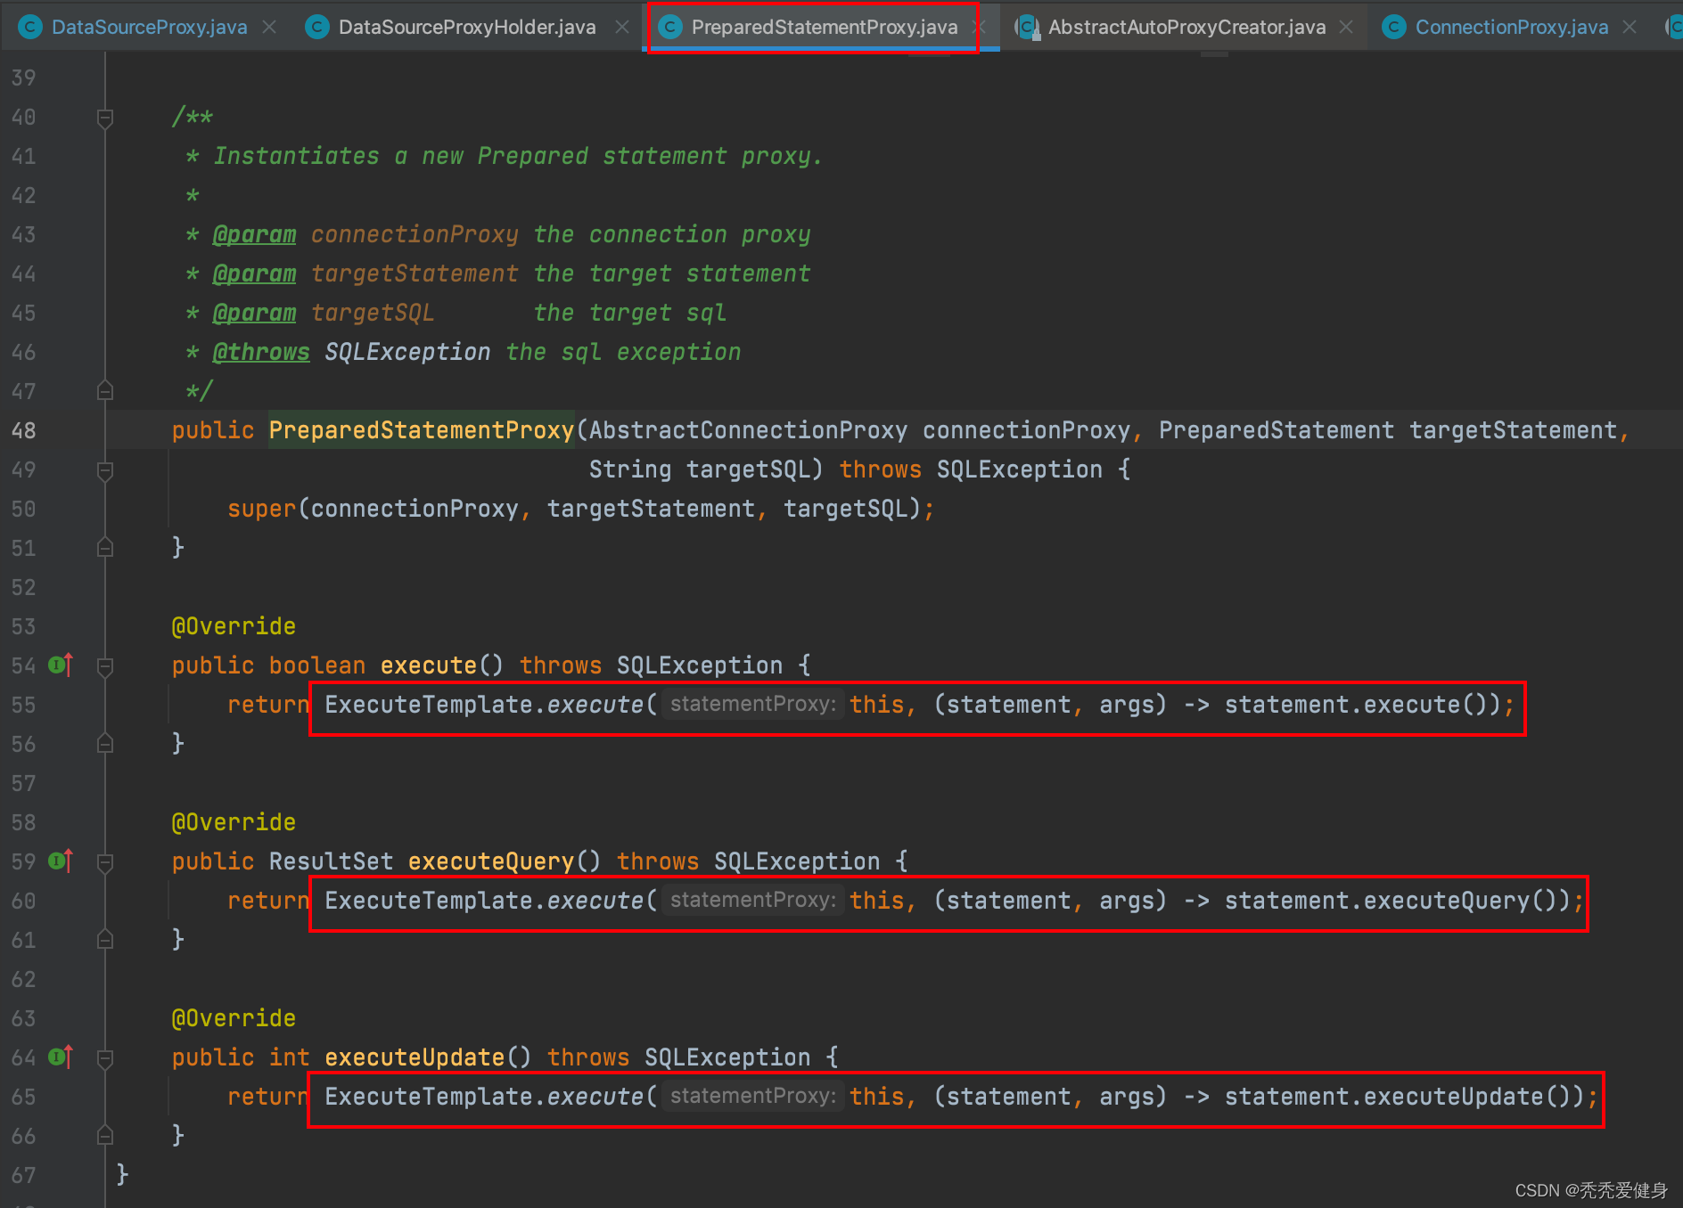
Task: Click the locked class icon on the AbstractAutoProxyCreator.java tab
Action: pyautogui.click(x=1028, y=28)
